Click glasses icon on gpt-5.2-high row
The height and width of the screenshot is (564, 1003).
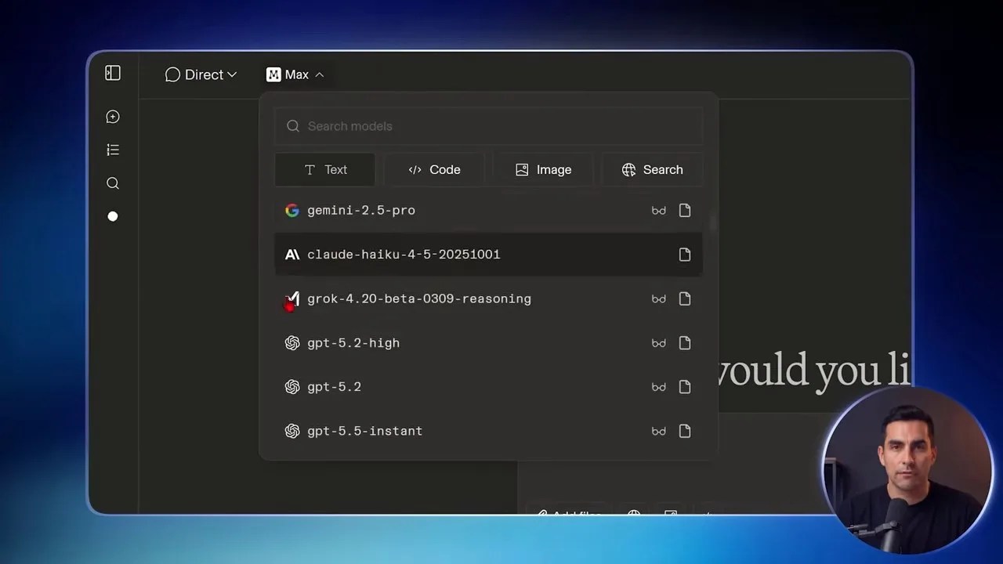659,343
